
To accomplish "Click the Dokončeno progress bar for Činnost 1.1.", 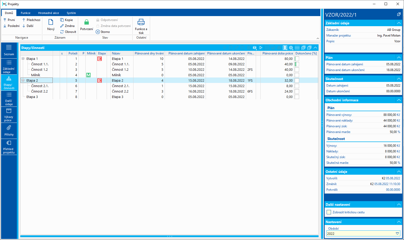I will pyautogui.click(x=297, y=64).
